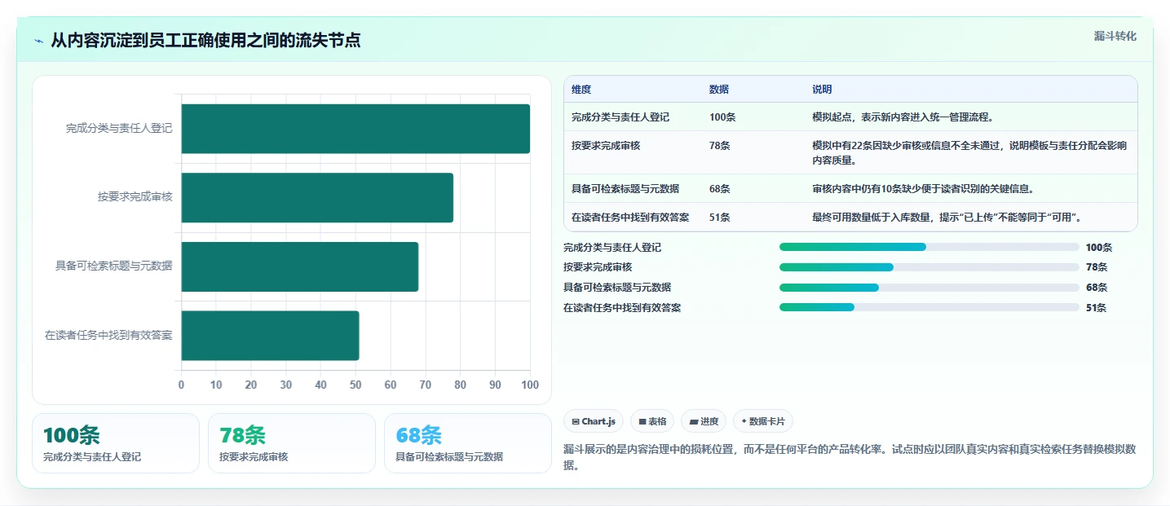Click chart axis label 具备可检索标题与元数据
Image resolution: width=1170 pixels, height=506 pixels.
coord(114,266)
